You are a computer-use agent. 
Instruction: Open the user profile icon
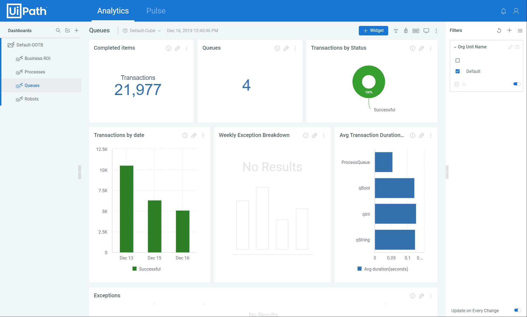tap(516, 11)
